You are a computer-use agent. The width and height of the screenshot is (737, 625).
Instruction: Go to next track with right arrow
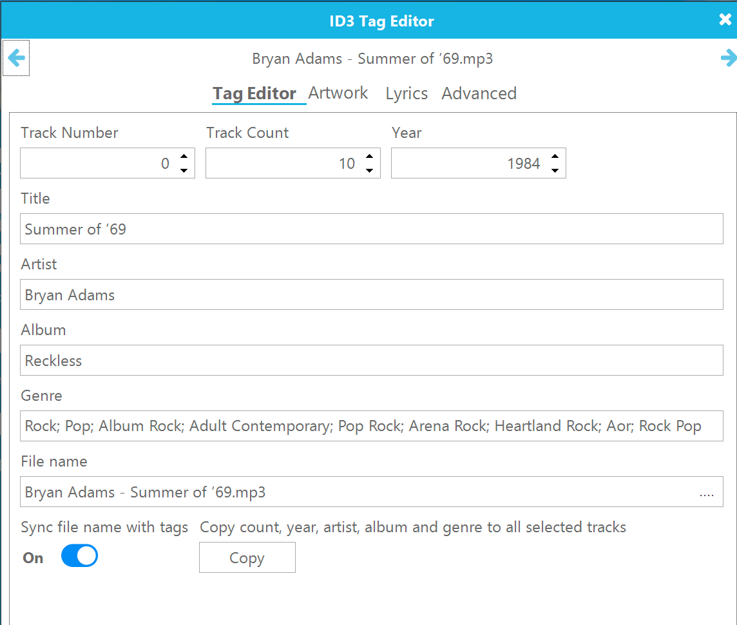click(729, 58)
